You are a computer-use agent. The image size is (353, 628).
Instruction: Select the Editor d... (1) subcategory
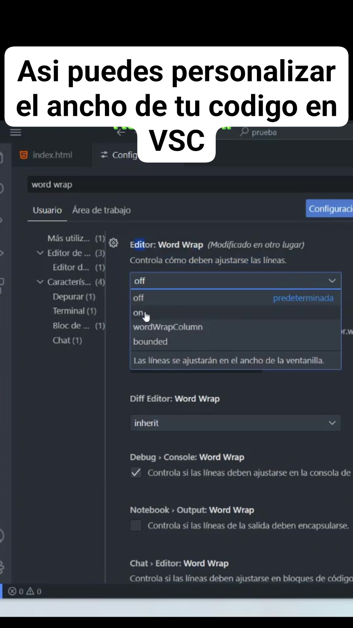pos(78,267)
